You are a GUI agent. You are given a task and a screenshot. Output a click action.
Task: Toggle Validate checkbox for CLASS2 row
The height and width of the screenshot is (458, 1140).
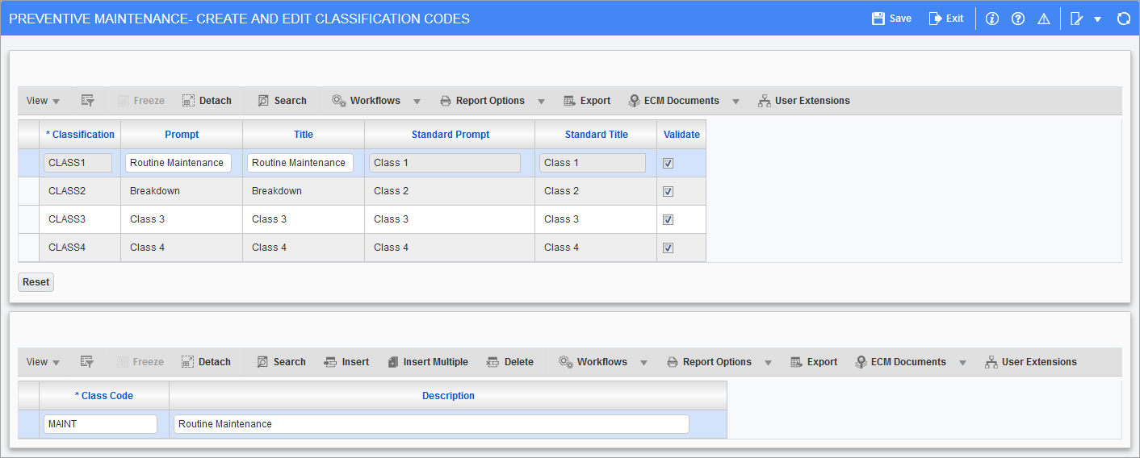pyautogui.click(x=668, y=192)
